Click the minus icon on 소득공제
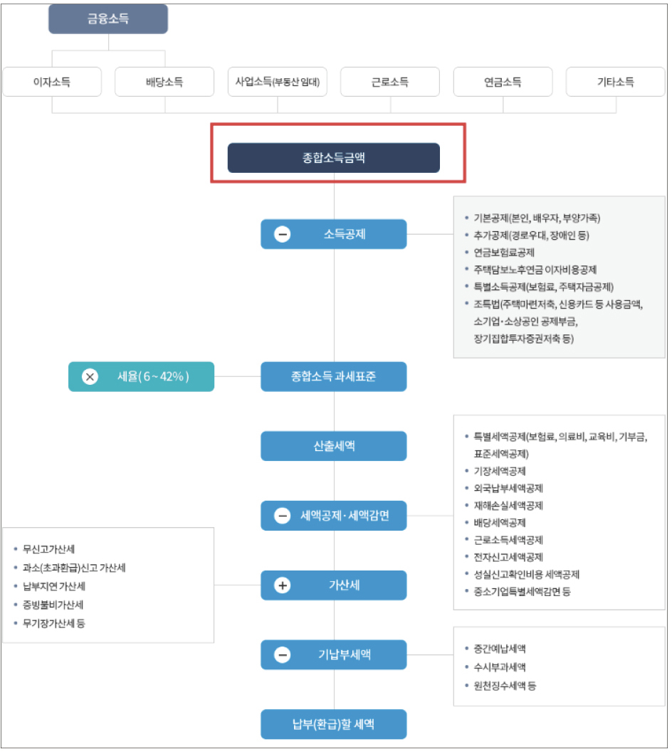 click(283, 234)
